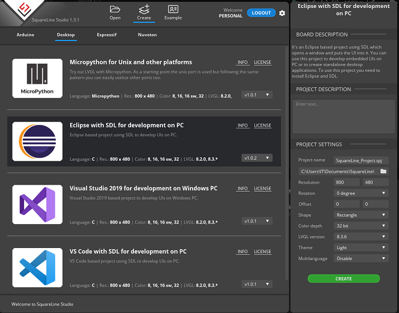Click the PROJECT SETTINGS heading

[x=319, y=145]
